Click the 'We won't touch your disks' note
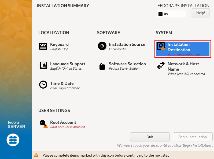The height and width of the screenshot is (159, 214). point(165,146)
